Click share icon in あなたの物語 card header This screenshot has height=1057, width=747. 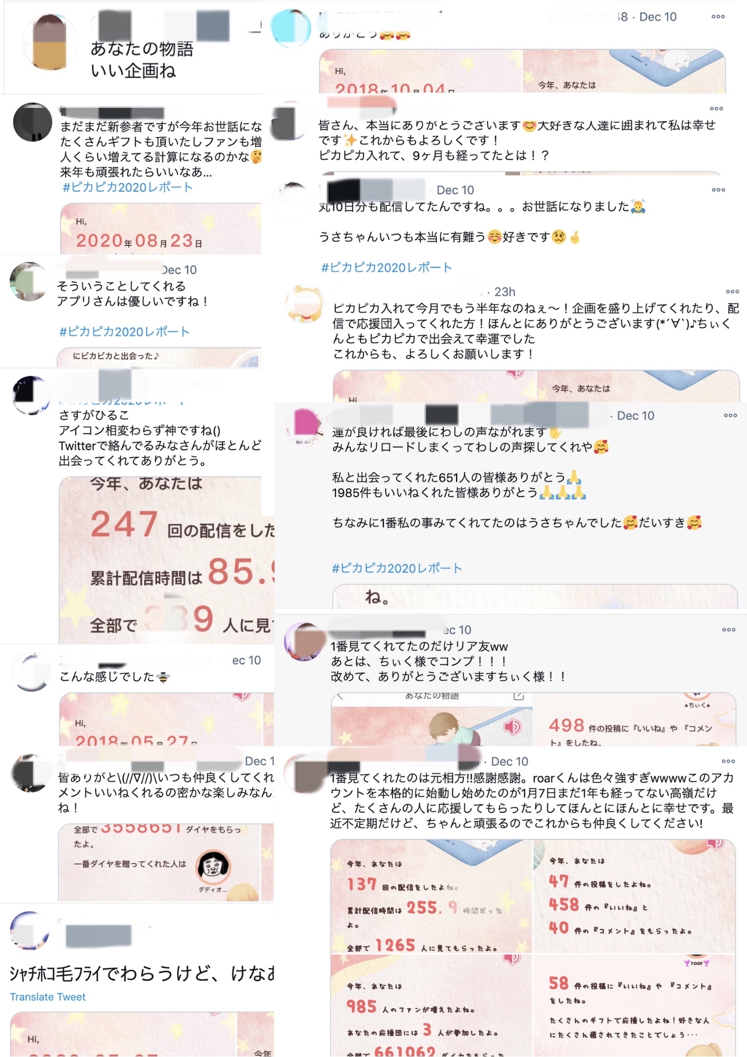(519, 696)
